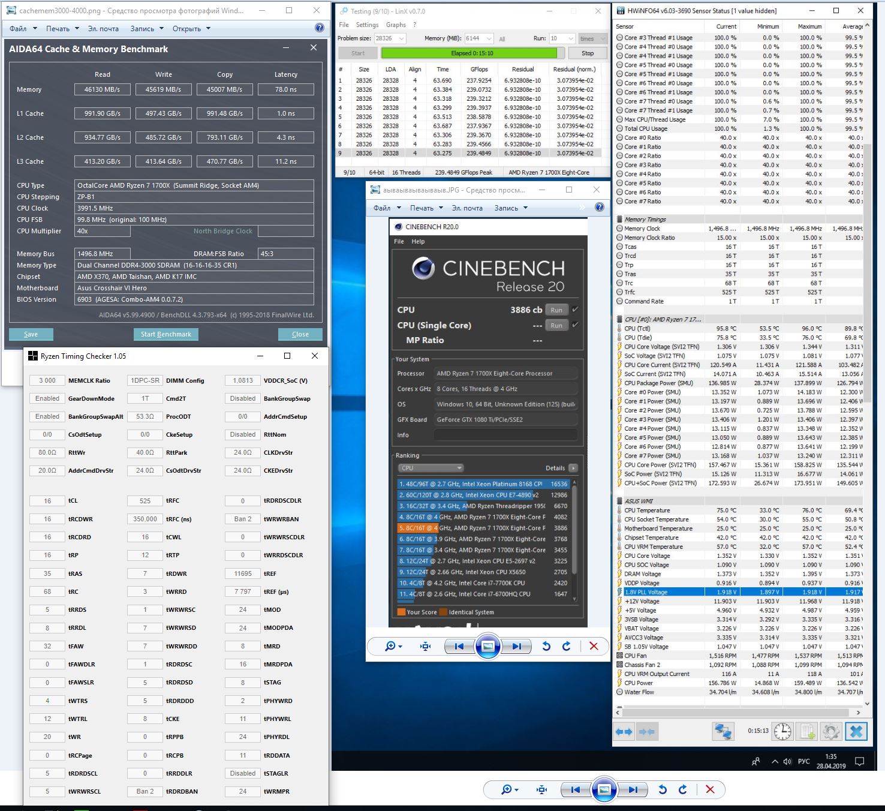Open LinX Memory (MiB) dropdown

coord(489,38)
